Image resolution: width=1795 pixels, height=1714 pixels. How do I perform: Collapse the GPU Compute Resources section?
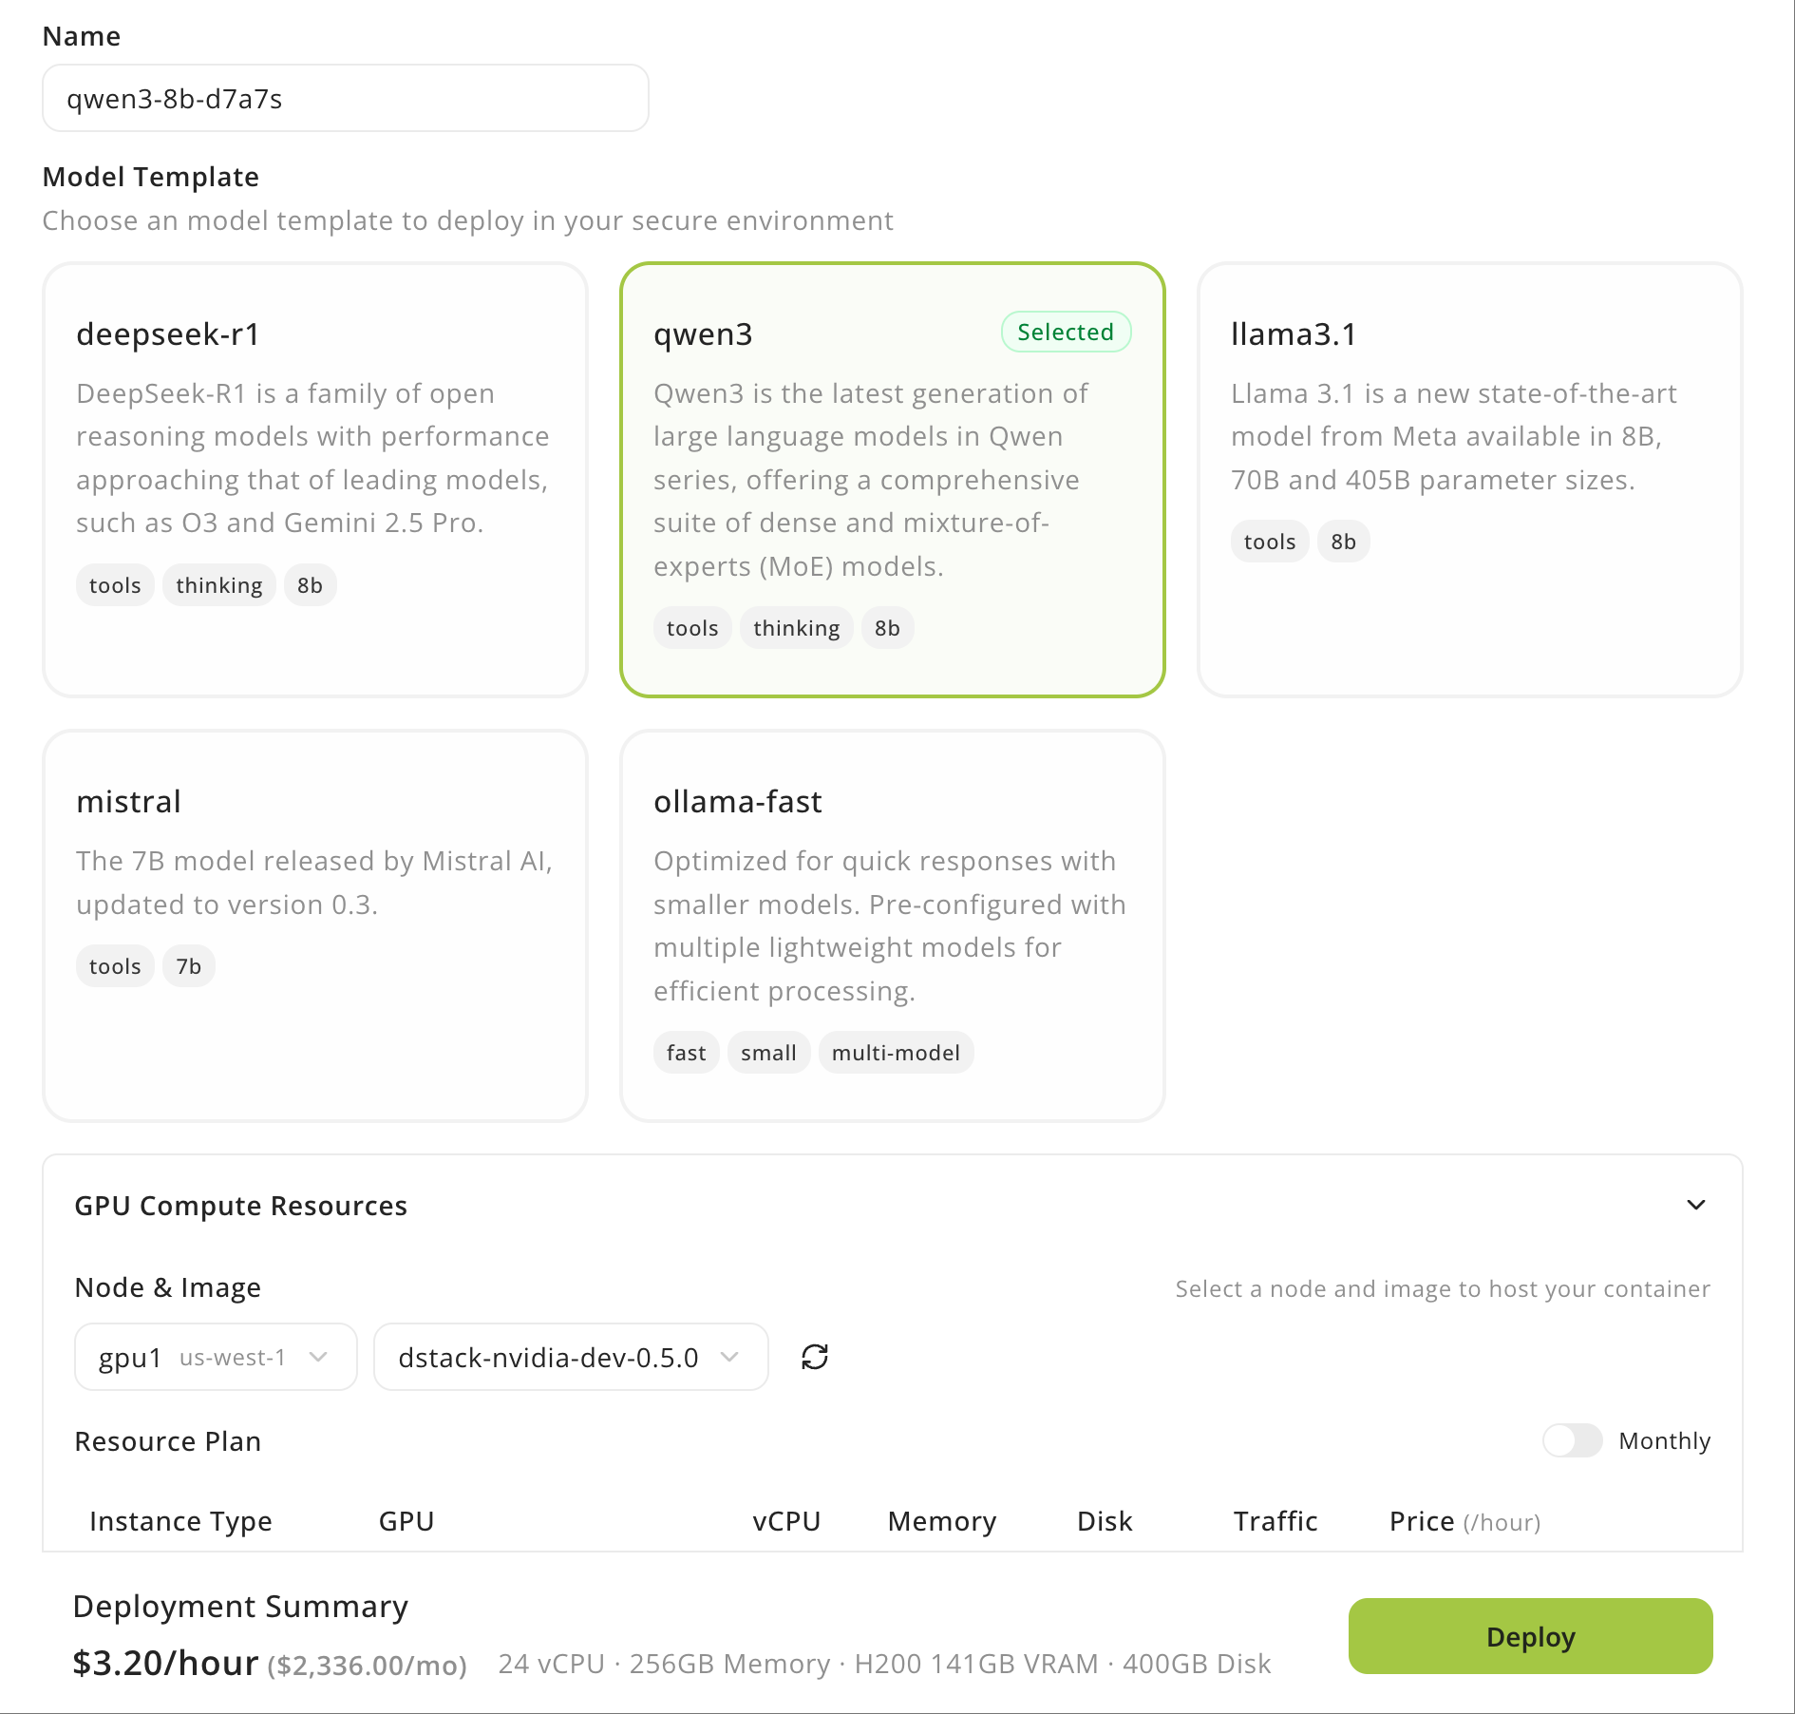(x=1696, y=1205)
